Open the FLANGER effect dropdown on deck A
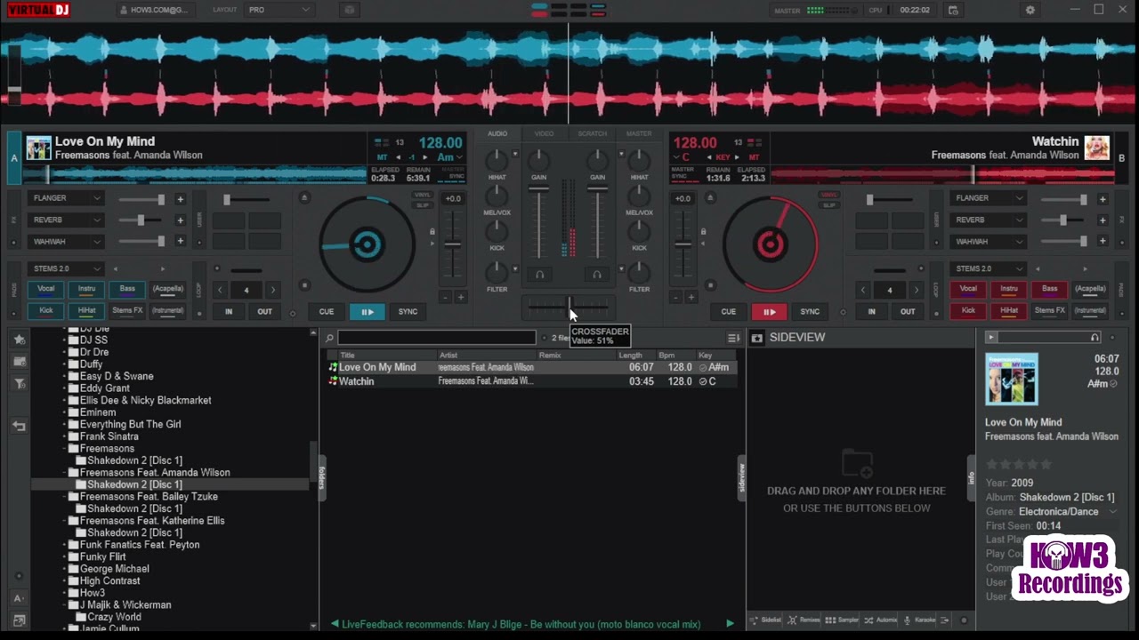1139x640 pixels. pyautogui.click(x=67, y=198)
